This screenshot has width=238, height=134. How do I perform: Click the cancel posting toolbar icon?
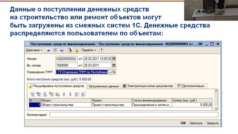point(76,50)
